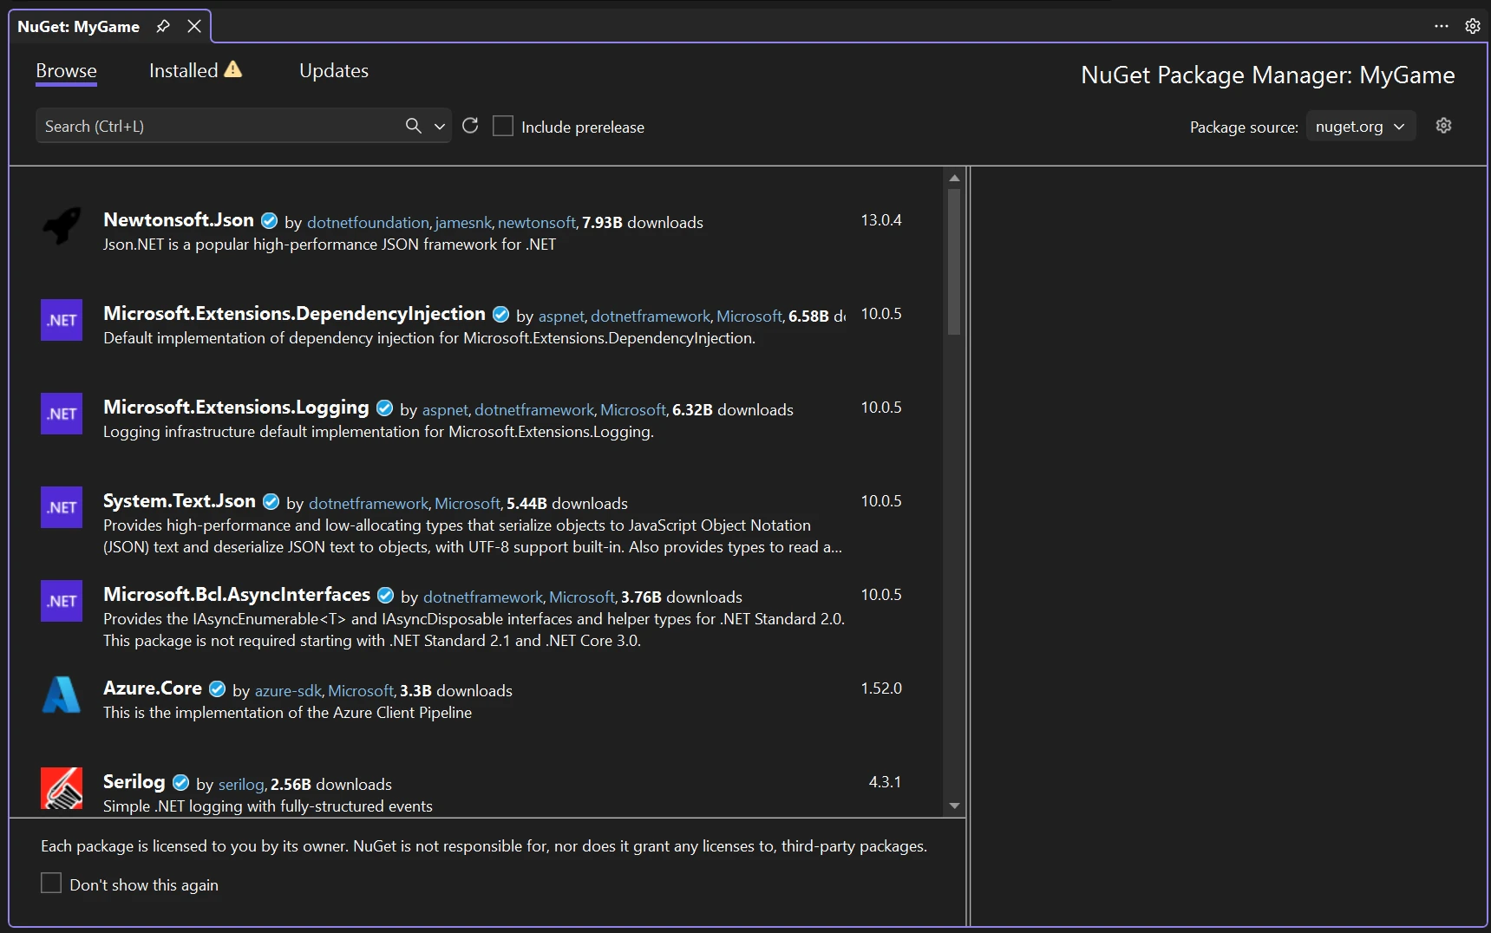Viewport: 1491px width, 933px height.
Task: Click the Microsoft.Extensions.Logging .NET icon
Action: tap(62, 414)
